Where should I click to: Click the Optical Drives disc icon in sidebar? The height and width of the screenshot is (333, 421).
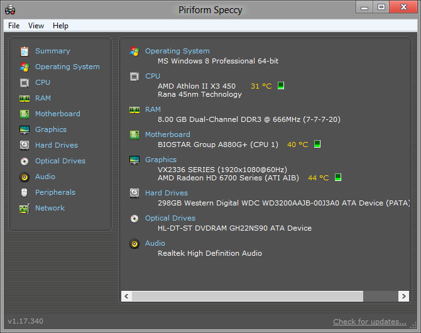coord(25,161)
